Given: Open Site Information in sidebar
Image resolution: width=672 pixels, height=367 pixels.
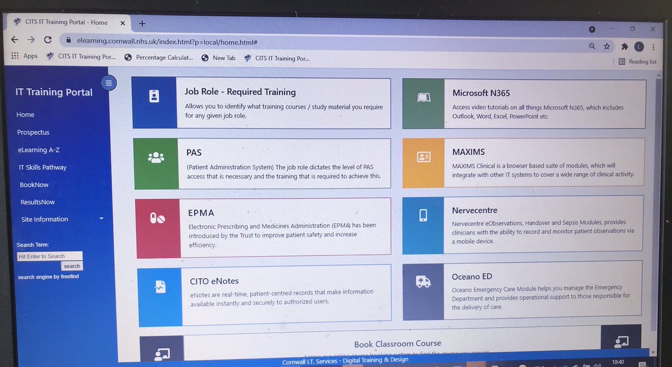Looking at the screenshot, I should coord(45,219).
